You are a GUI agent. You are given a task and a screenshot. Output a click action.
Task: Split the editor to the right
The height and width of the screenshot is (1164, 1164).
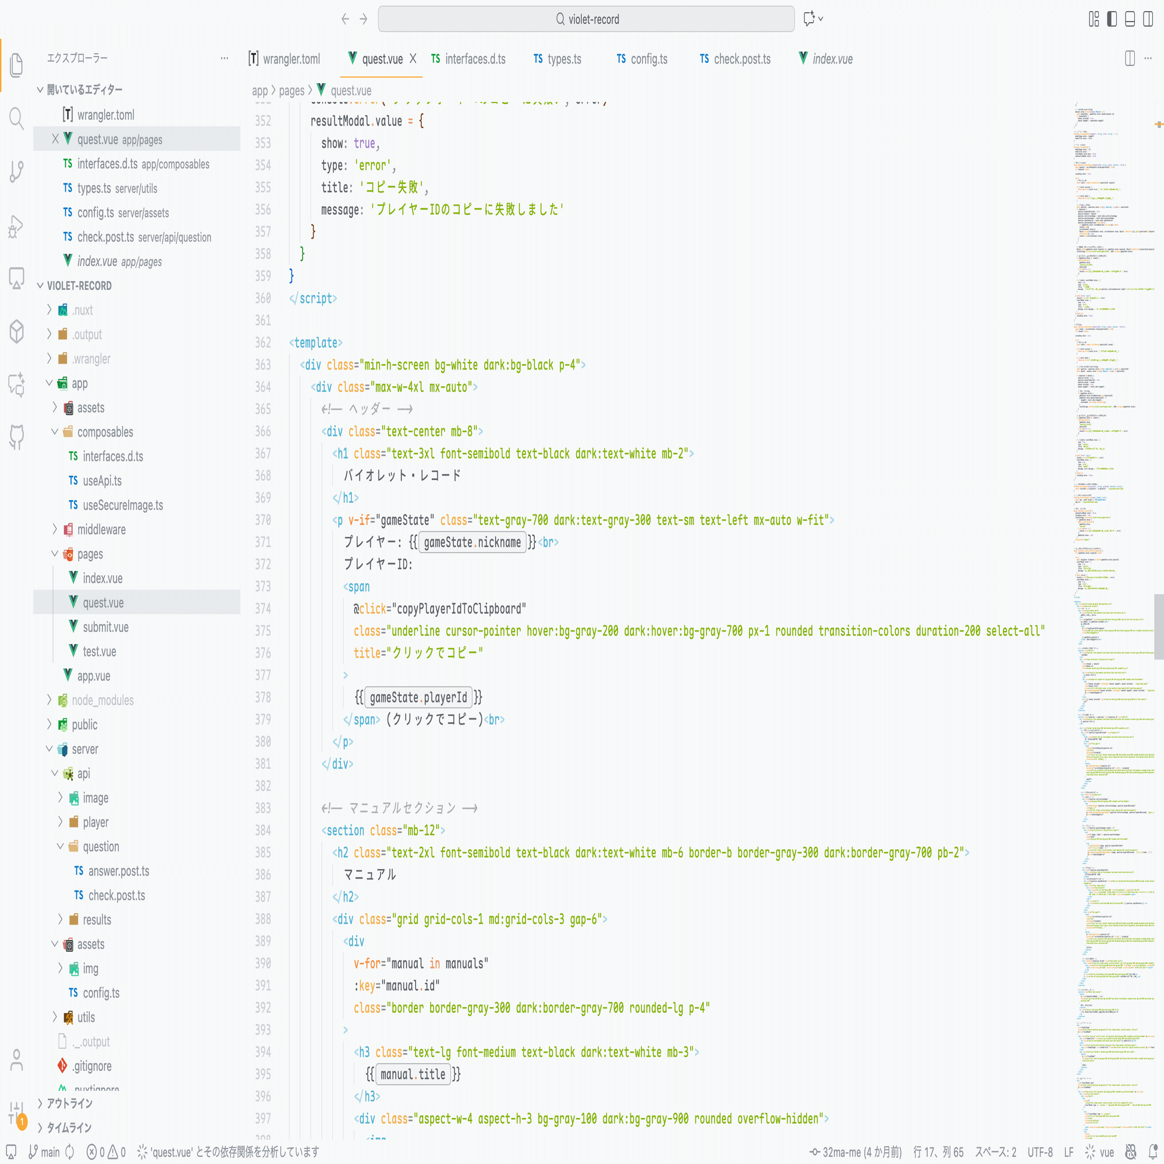tap(1130, 58)
